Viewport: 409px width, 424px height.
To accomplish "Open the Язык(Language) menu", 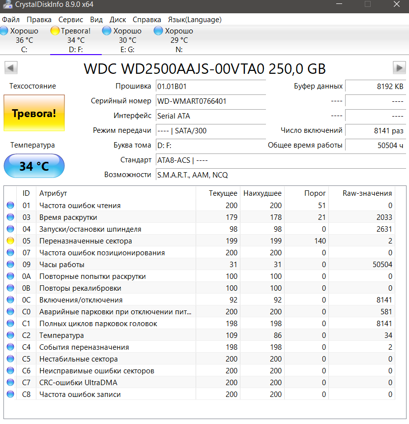I will tap(195, 20).
